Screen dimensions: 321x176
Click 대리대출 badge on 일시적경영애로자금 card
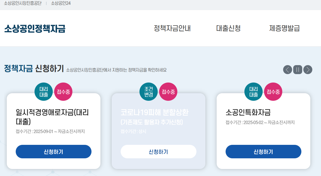[43, 92]
